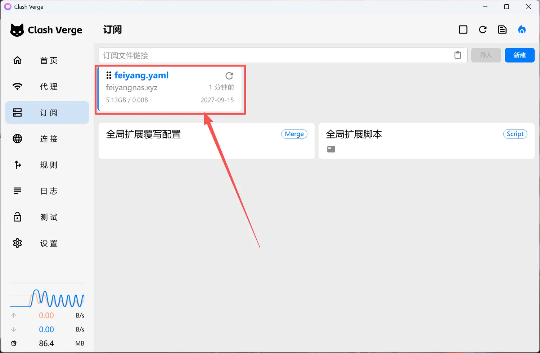The image size is (540, 353).
Task: Open the 全局扩展脚本 card
Action: click(x=427, y=141)
